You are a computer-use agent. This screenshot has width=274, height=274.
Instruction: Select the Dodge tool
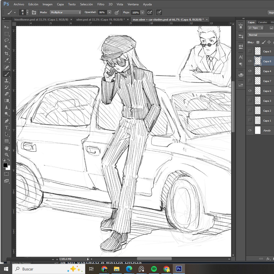[6, 114]
